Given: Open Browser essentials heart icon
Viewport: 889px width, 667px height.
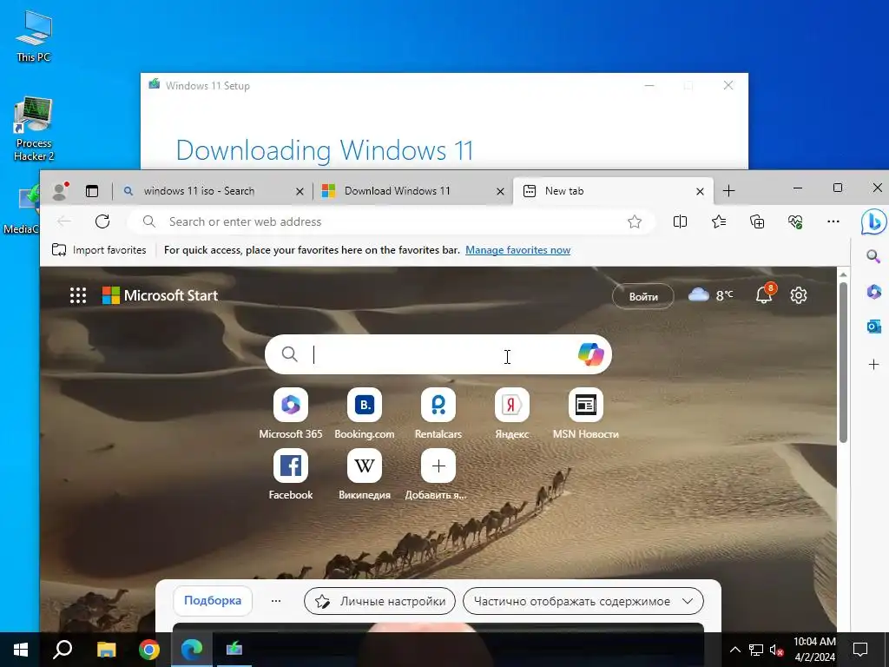Looking at the screenshot, I should (x=795, y=221).
